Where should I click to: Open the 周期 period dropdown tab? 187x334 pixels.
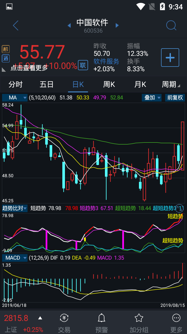[171, 85]
